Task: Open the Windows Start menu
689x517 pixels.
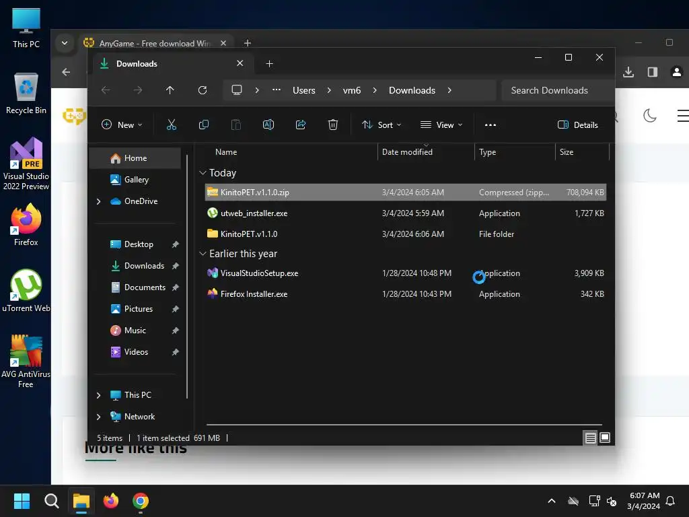Action: [22, 501]
